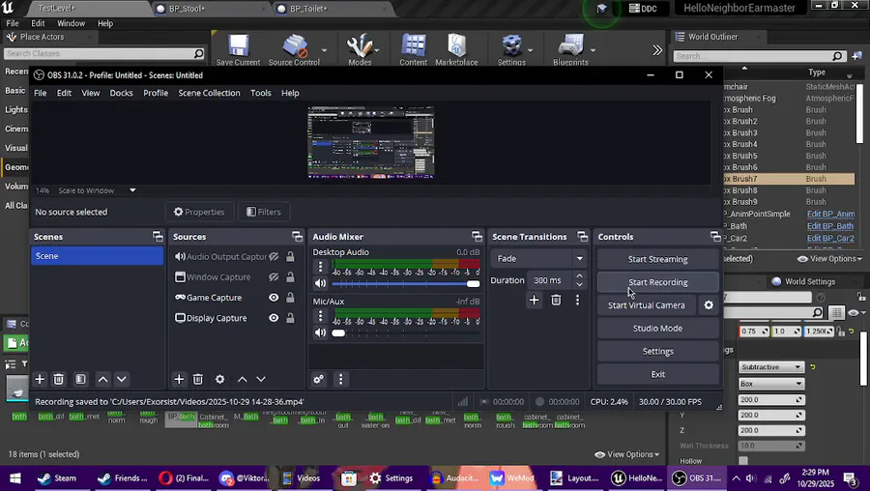Open scene filters icon in Scenes panel
Image resolution: width=870 pixels, height=491 pixels.
80,379
